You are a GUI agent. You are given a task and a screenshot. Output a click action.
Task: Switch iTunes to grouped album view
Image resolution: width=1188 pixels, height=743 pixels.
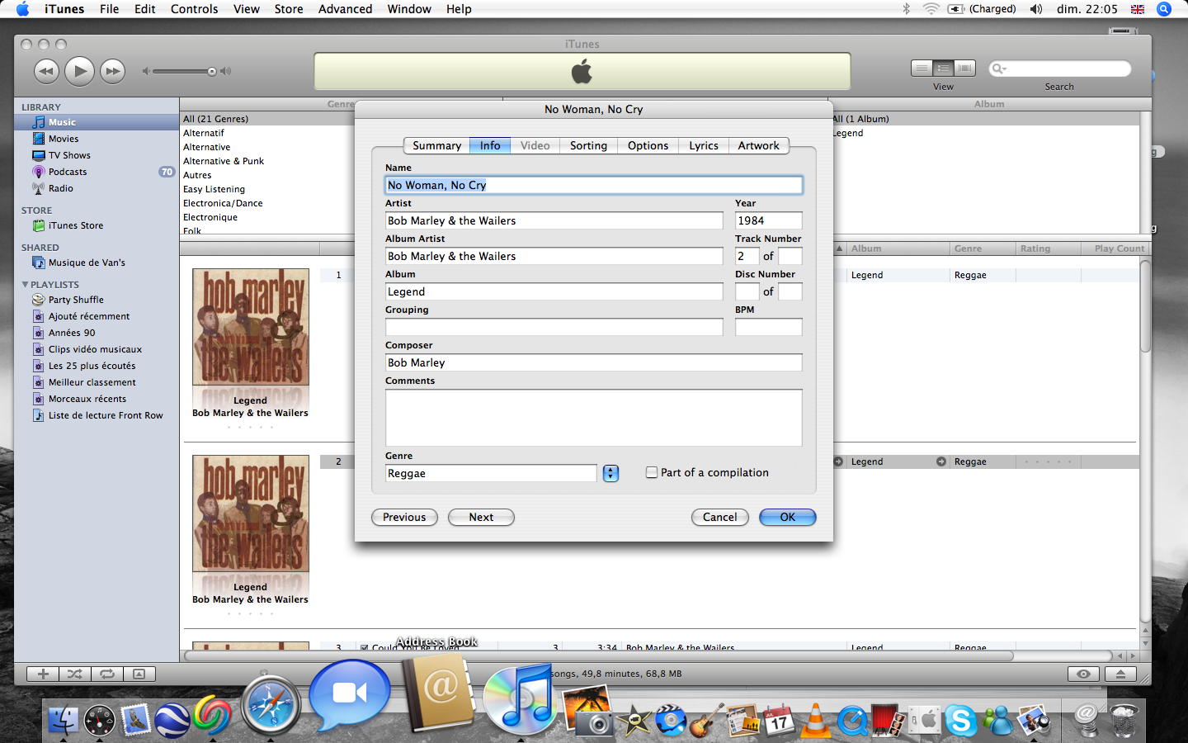tap(943, 68)
